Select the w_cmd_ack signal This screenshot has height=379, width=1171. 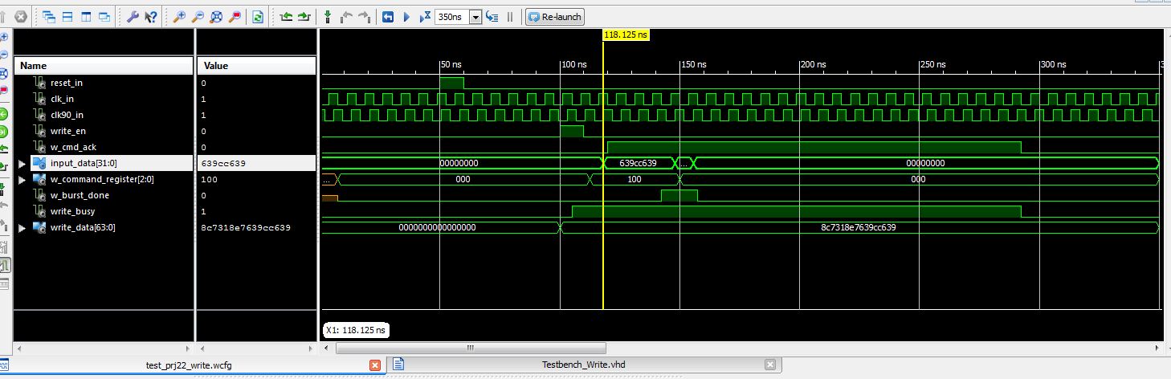pyautogui.click(x=73, y=147)
